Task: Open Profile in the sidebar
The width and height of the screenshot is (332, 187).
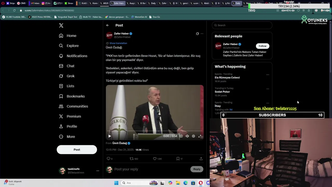Action: 68,126
